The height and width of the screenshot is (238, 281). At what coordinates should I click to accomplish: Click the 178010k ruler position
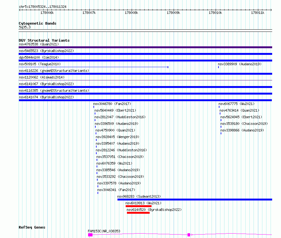point(215,13)
